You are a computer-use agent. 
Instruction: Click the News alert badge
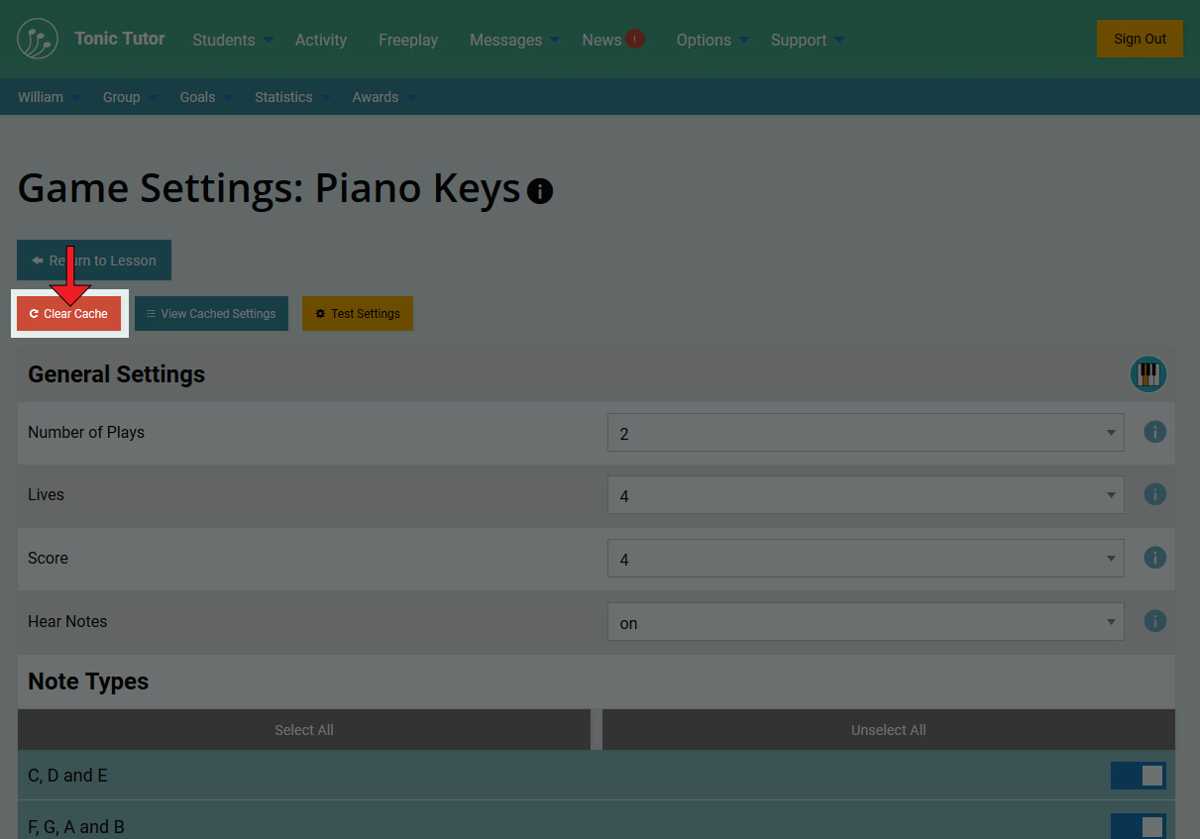pyautogui.click(x=635, y=39)
